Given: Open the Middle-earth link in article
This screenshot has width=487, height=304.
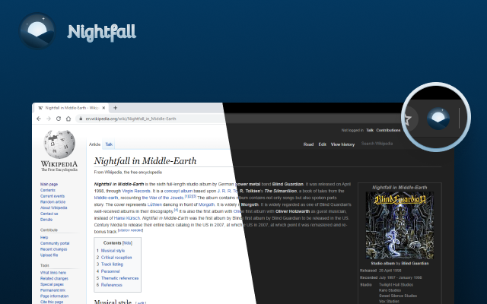Looking at the screenshot, I should [106, 198].
